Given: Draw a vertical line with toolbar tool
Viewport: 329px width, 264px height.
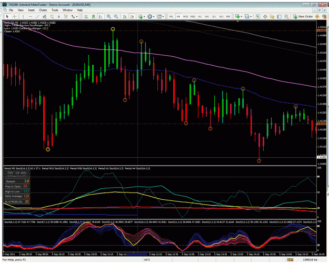Looking at the screenshot, I should (23, 16).
